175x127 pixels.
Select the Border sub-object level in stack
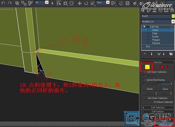point(155,37)
